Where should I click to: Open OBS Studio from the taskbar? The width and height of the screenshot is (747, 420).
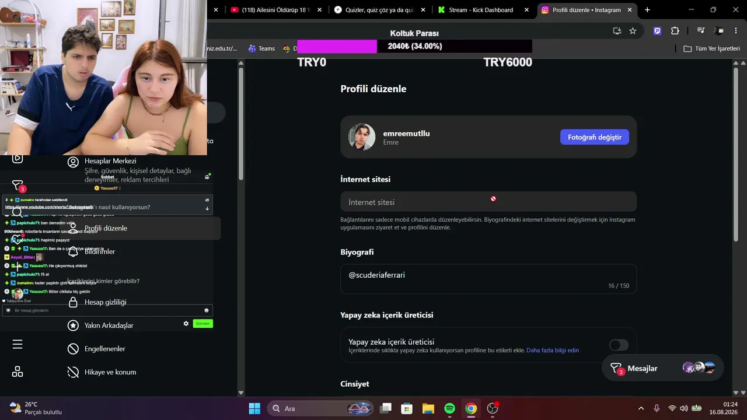point(493,408)
